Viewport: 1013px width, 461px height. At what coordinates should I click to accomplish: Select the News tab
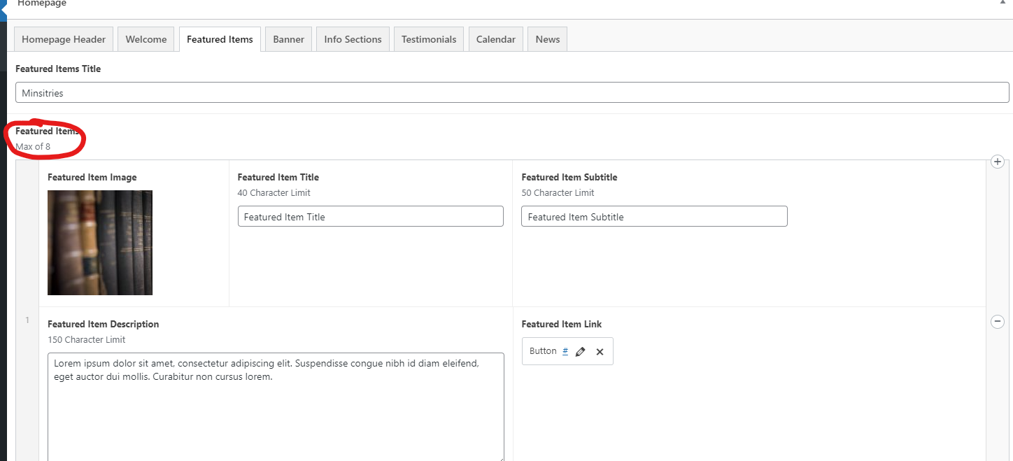pyautogui.click(x=547, y=39)
